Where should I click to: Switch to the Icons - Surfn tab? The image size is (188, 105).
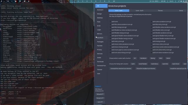(x=140, y=10)
